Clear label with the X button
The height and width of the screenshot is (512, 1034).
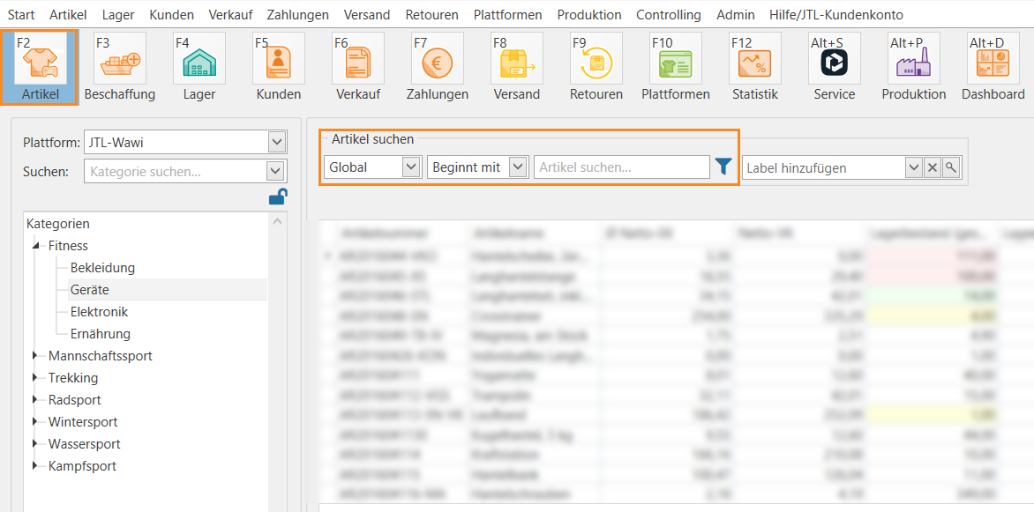click(933, 167)
